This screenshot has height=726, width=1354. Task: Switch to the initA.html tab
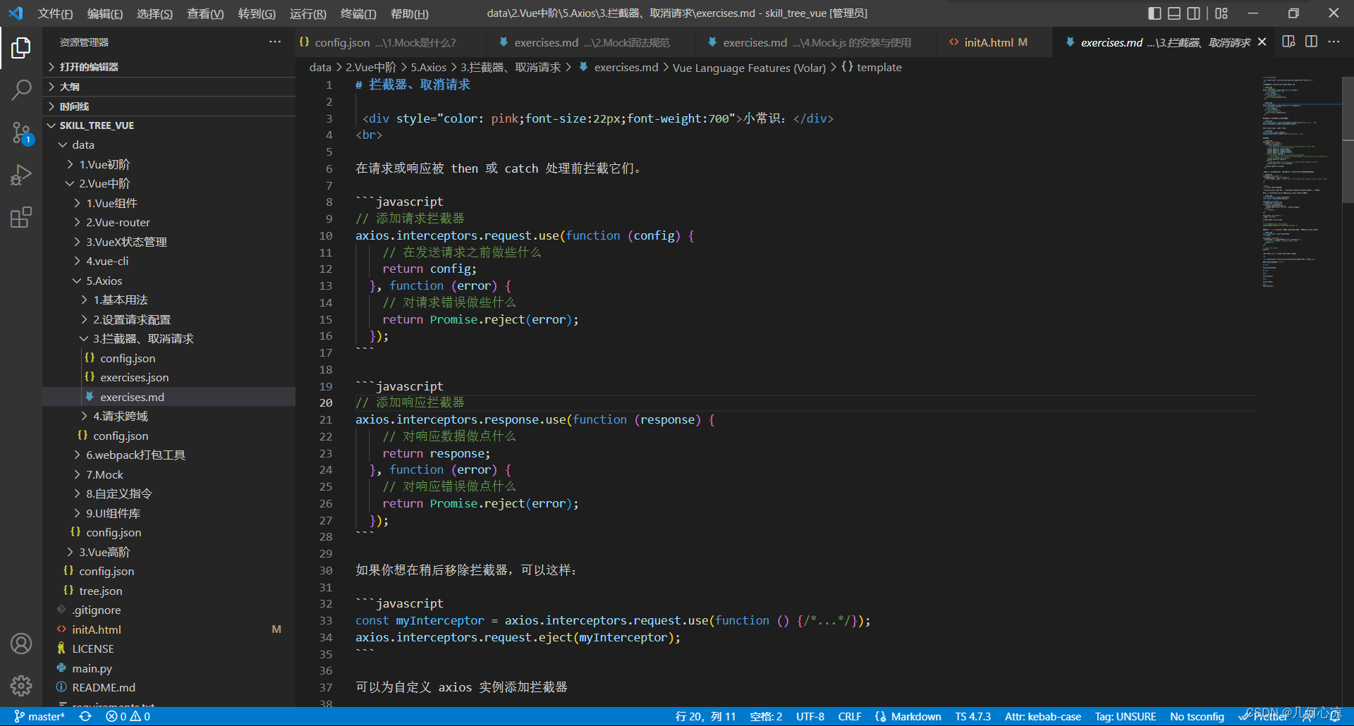(x=995, y=42)
